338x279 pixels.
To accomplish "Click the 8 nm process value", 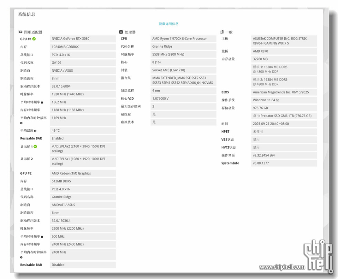I will click(83, 78).
